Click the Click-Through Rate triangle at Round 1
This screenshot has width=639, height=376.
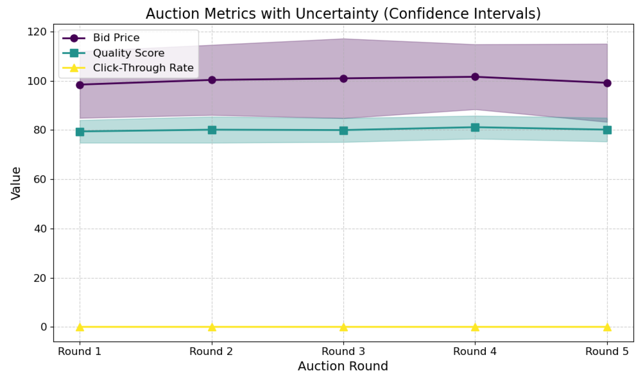[x=80, y=327]
